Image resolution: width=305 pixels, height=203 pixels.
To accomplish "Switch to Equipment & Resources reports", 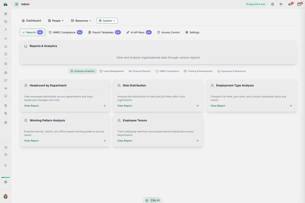I will click(232, 71).
